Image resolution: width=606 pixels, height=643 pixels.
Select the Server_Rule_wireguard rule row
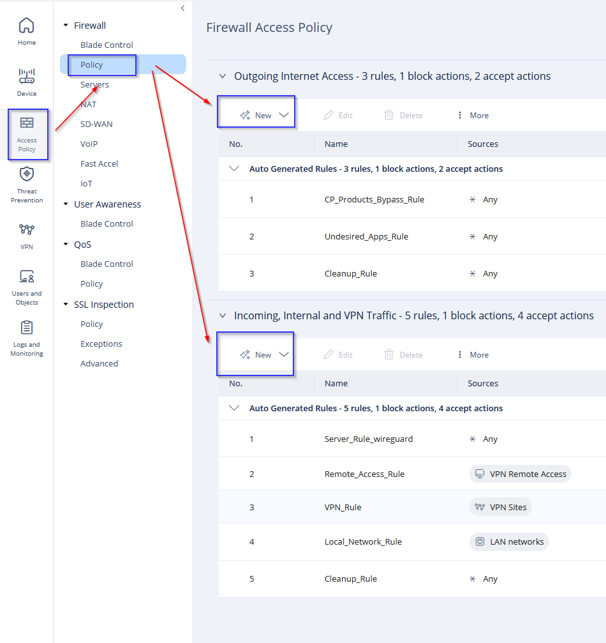pos(368,439)
